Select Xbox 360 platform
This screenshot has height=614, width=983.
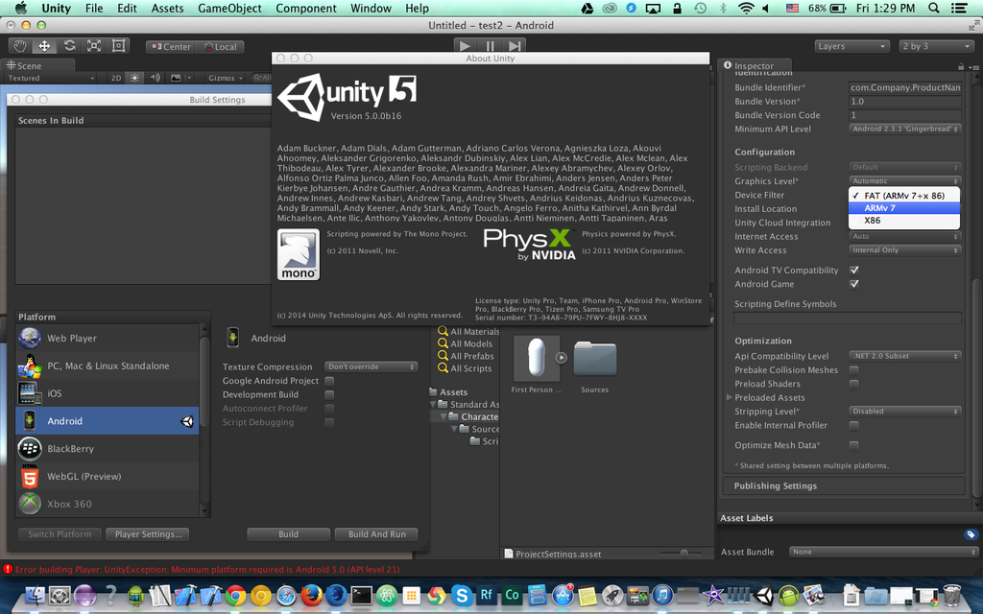tap(108, 504)
